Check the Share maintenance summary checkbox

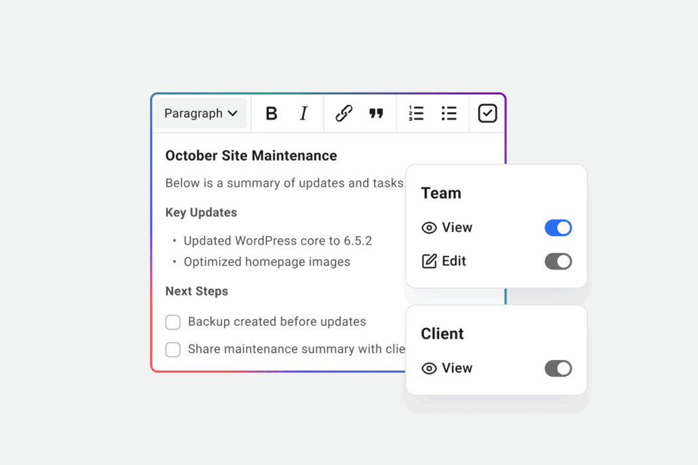(173, 349)
